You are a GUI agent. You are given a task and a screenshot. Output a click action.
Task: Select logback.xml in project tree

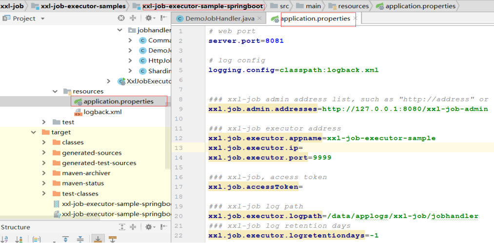pyautogui.click(x=102, y=112)
